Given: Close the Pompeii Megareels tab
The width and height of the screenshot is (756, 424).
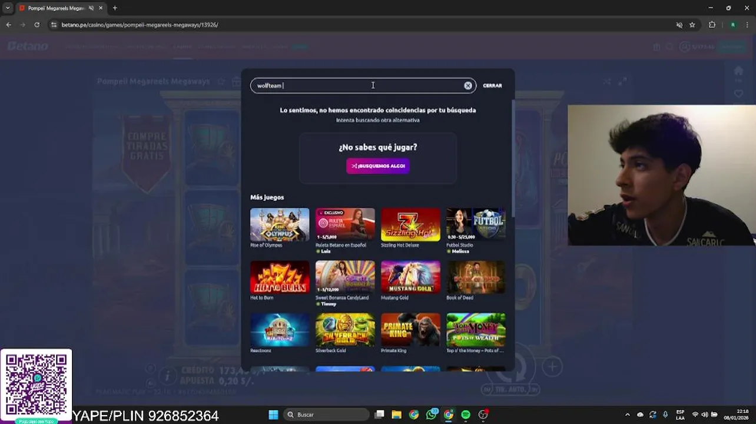Looking at the screenshot, I should (x=101, y=8).
